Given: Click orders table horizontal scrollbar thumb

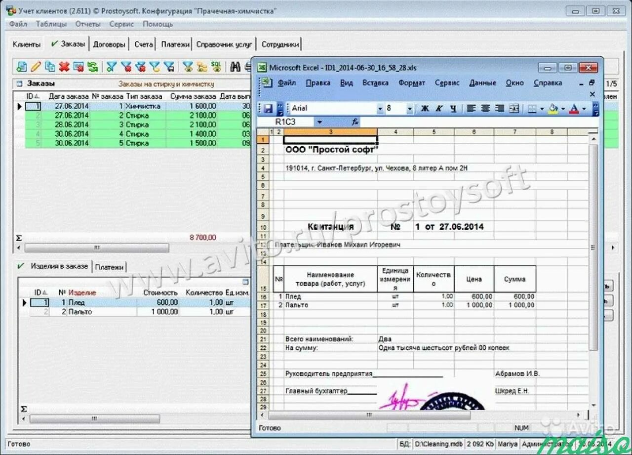Looking at the screenshot, I should tap(97, 248).
